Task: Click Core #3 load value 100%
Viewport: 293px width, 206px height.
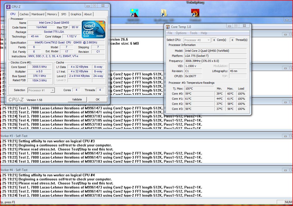Action: (x=241, y=109)
